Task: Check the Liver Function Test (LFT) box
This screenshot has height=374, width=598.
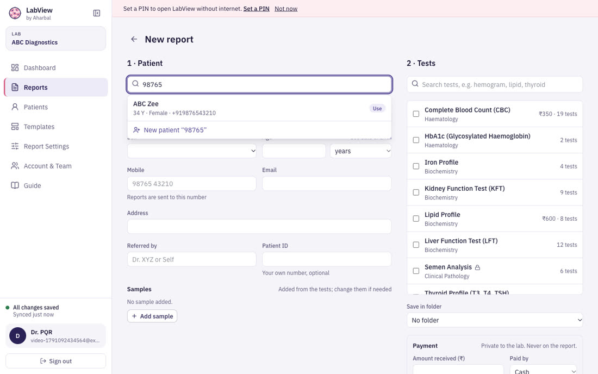Action: (416, 245)
